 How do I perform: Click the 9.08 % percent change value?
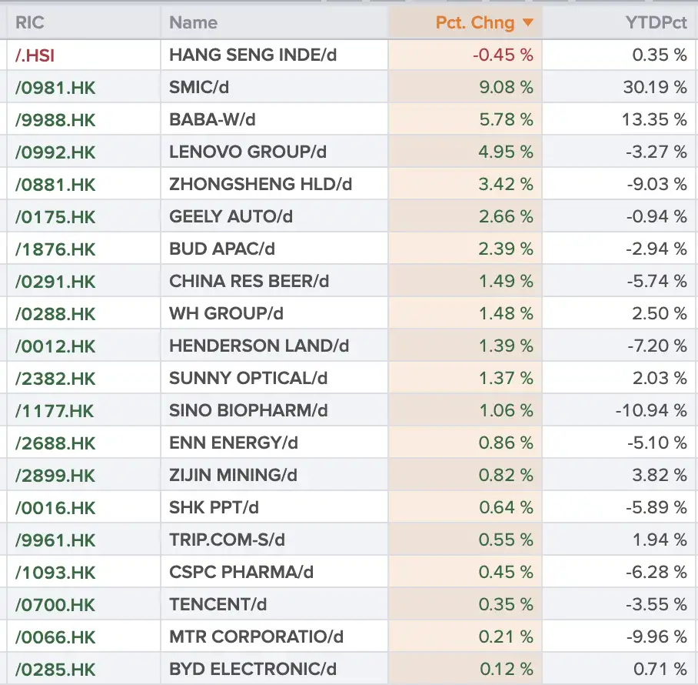pyautogui.click(x=506, y=87)
